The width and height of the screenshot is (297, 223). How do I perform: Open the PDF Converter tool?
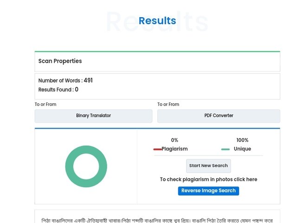click(219, 116)
